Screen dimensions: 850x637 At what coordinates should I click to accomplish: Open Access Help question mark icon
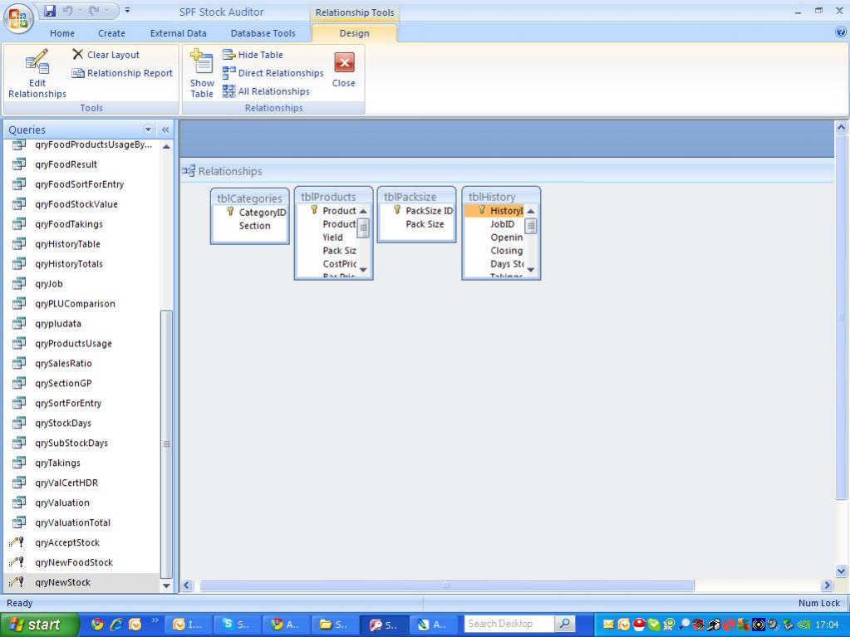841,32
